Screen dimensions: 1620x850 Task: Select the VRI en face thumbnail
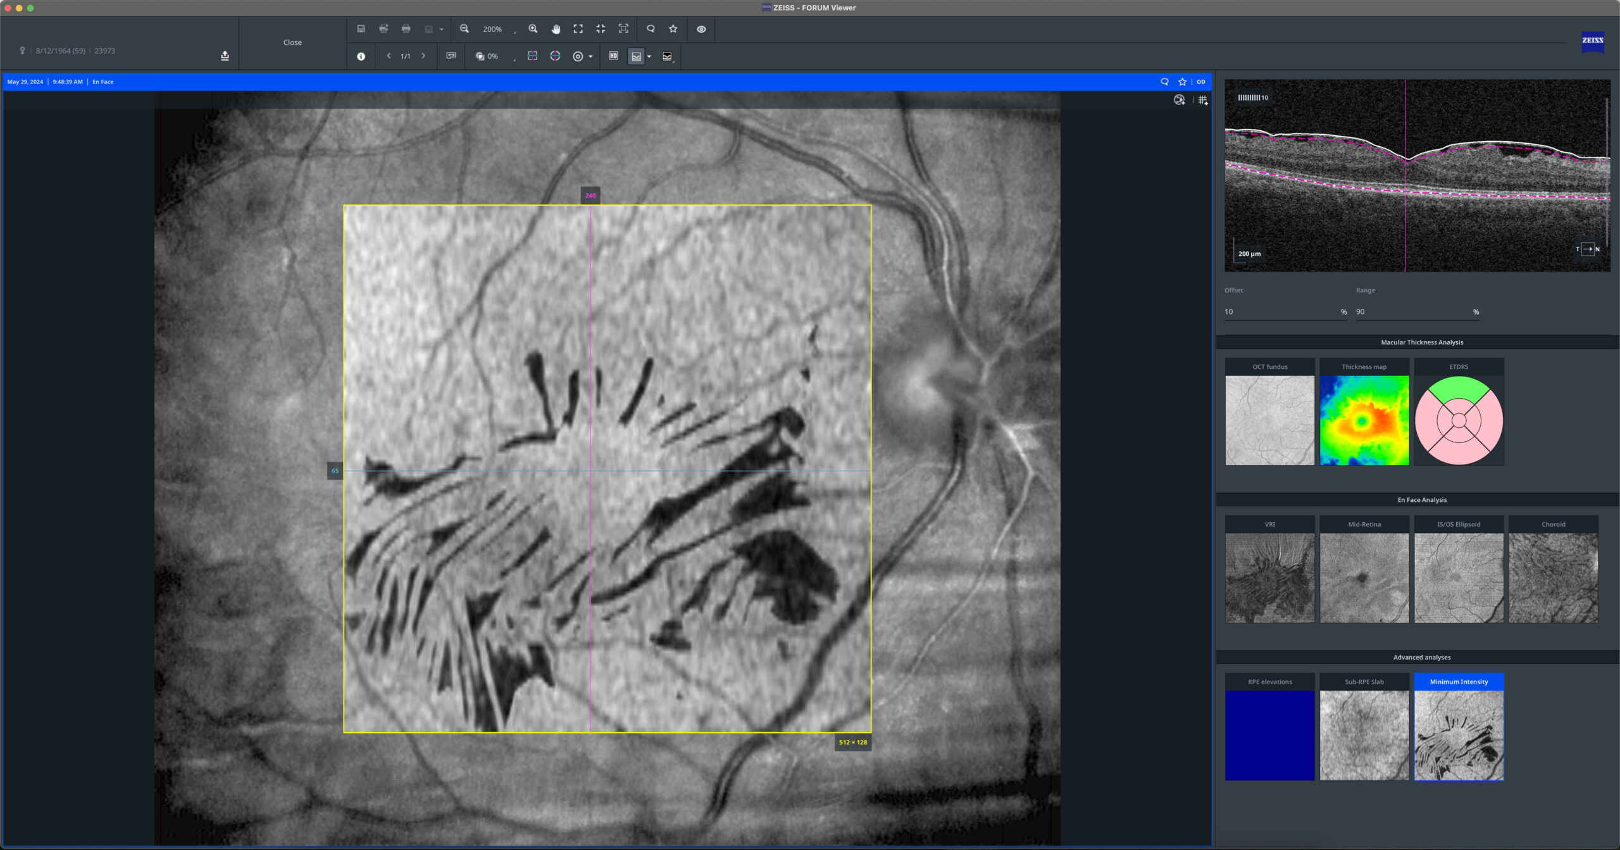1269,570
